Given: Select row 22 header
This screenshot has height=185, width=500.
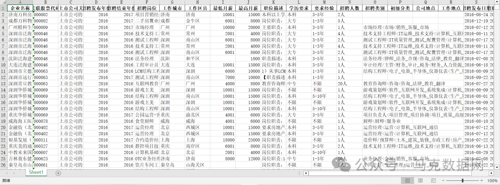Looking at the screenshot, I should pos(3,140).
